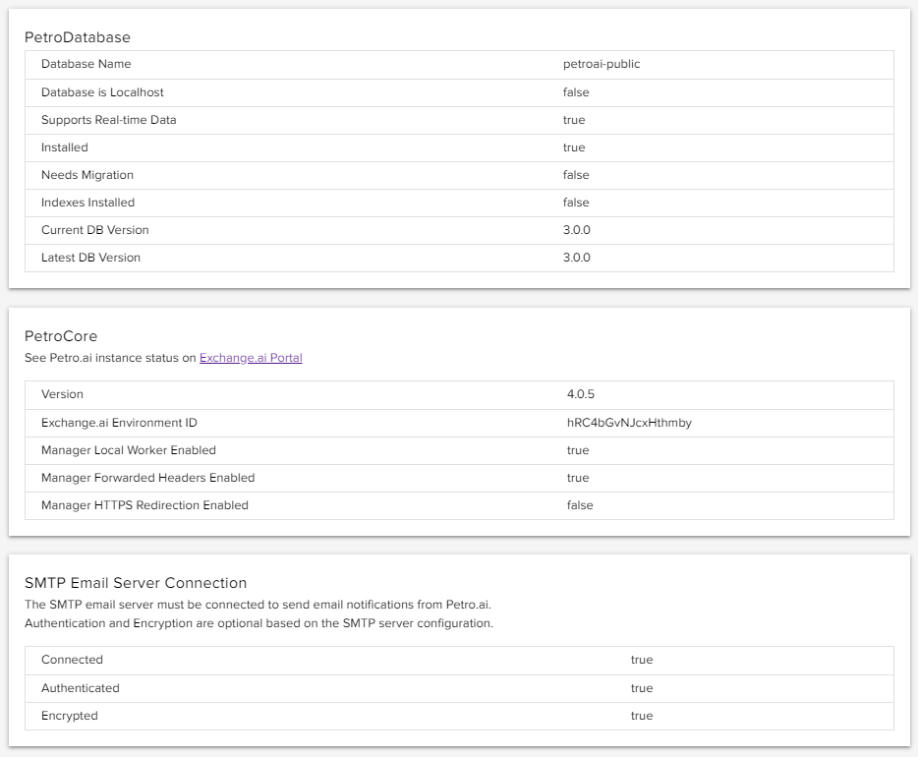Click the petroai-public database name value

pyautogui.click(x=602, y=64)
